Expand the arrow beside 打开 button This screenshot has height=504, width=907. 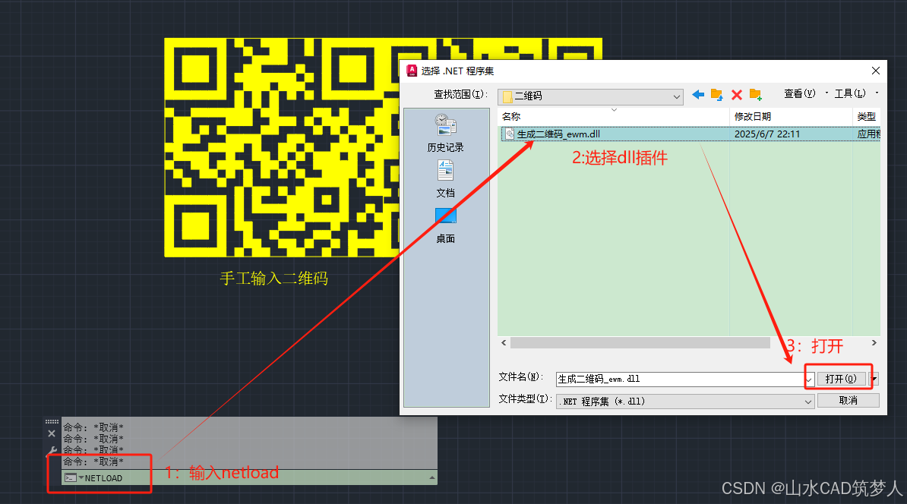pos(874,379)
